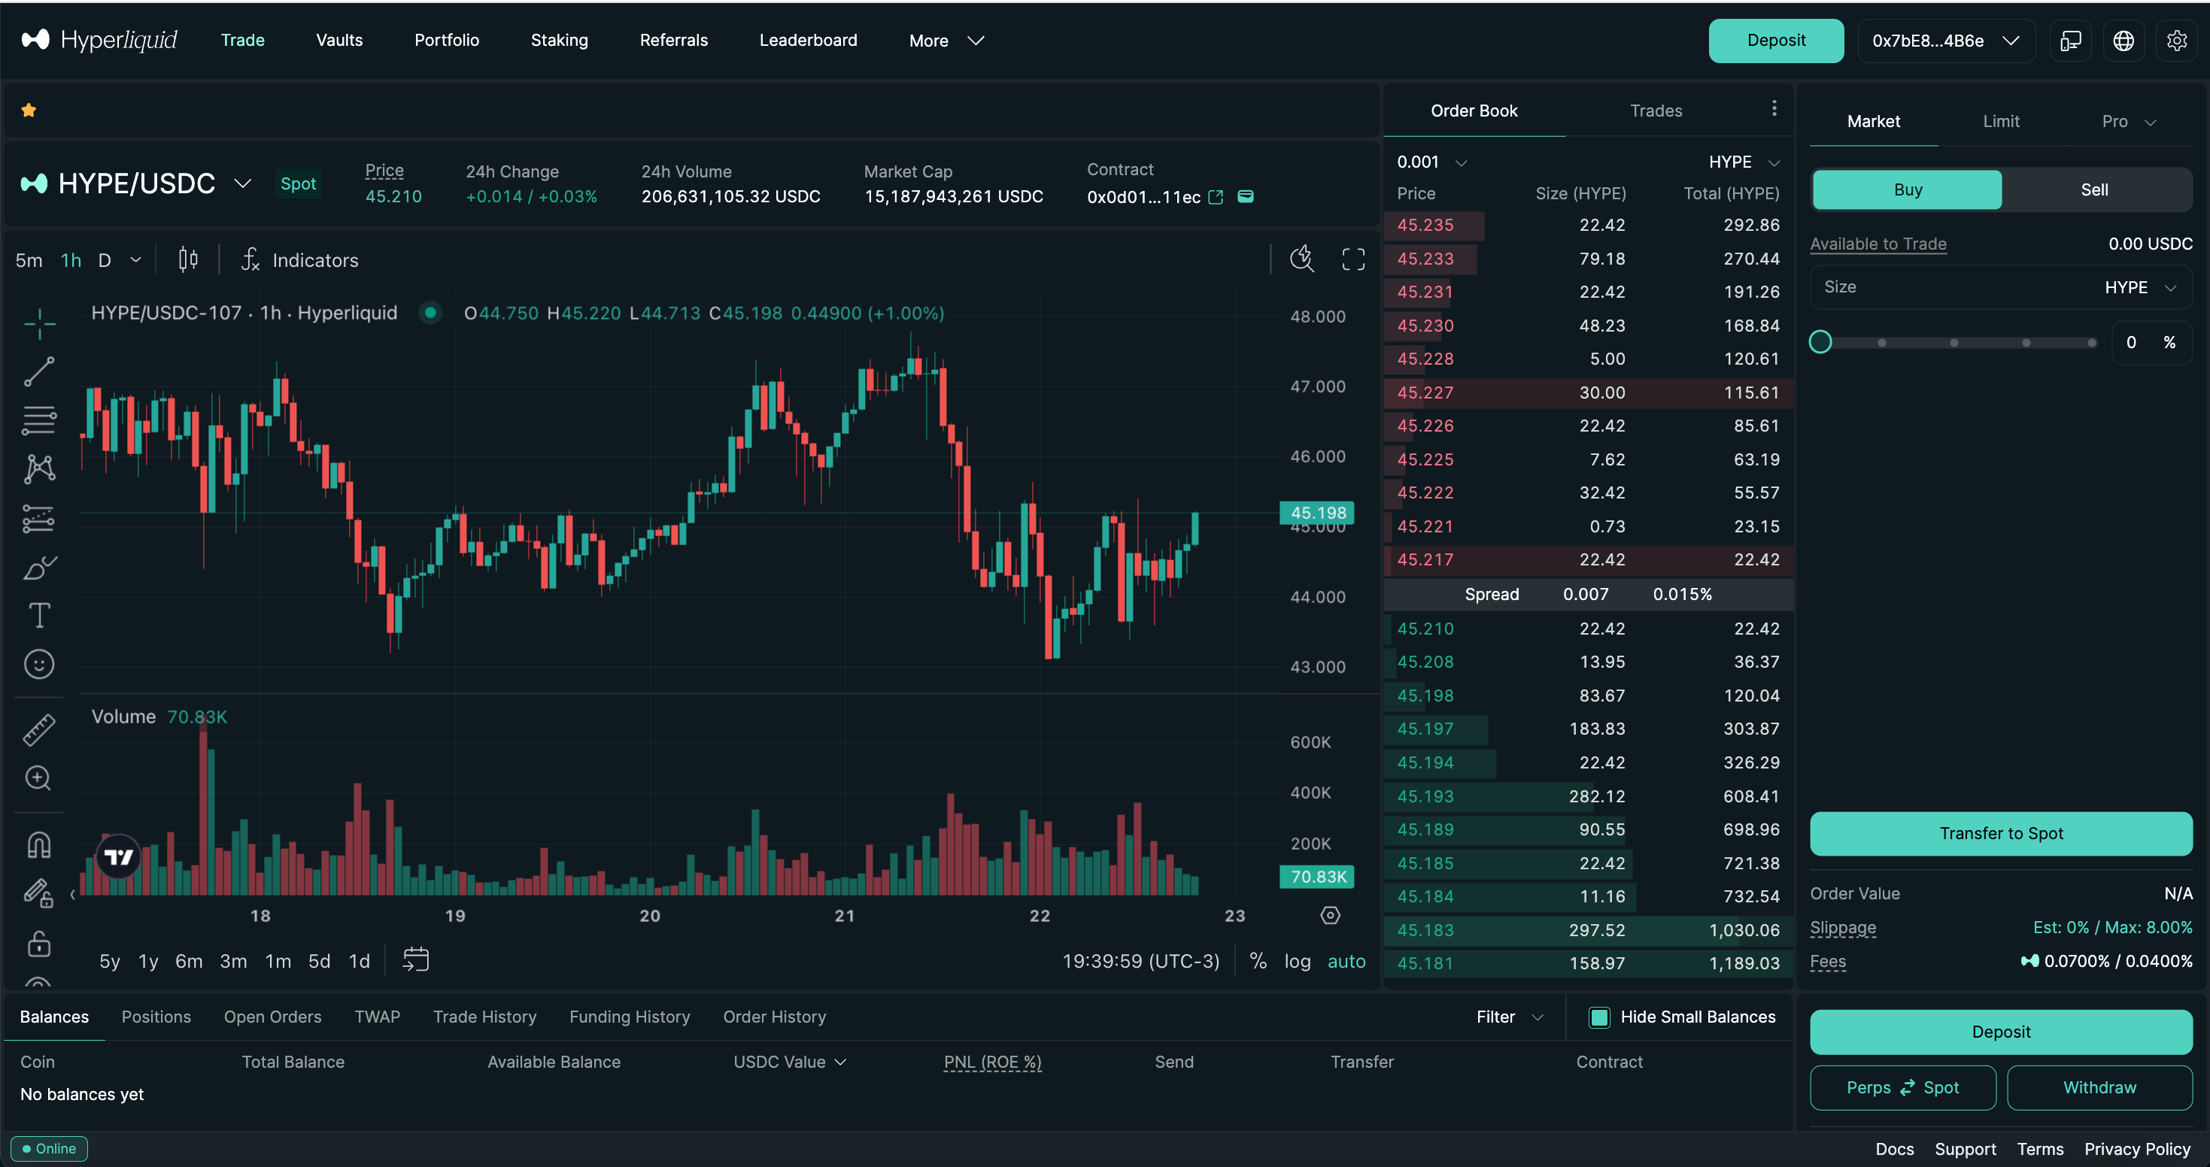Open the 0.001 price grouping dropdown
Screen dimensions: 2210x1167
1431,162
